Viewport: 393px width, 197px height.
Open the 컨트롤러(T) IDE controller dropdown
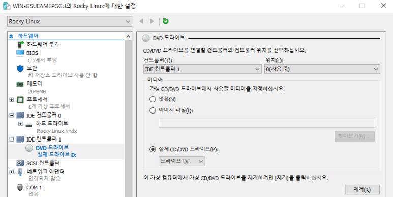[x=202, y=69]
